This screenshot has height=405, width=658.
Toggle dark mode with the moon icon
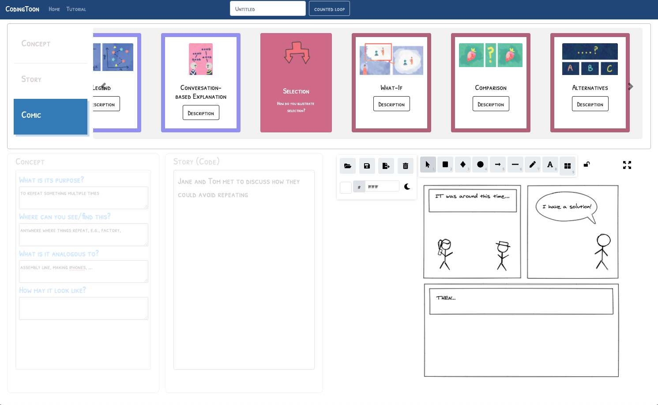(x=407, y=187)
